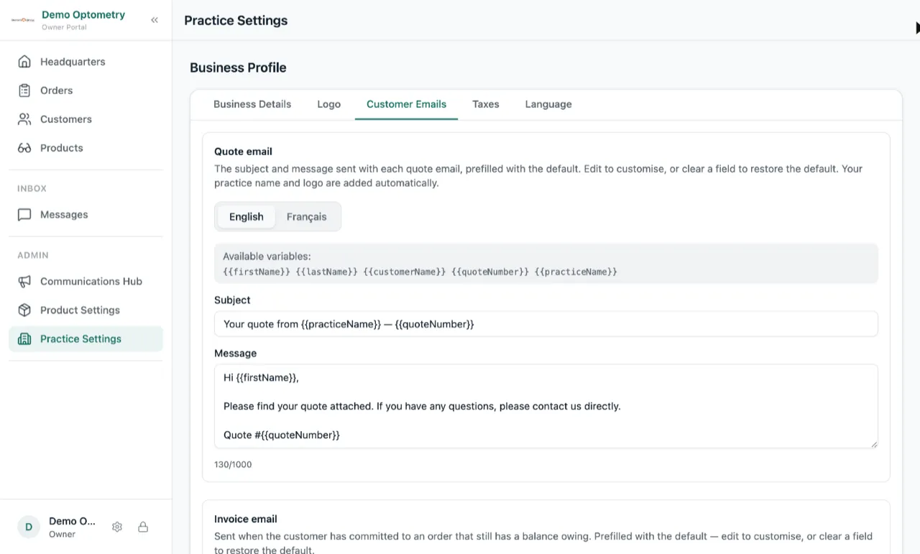Open Messages in the inbox

point(86,215)
